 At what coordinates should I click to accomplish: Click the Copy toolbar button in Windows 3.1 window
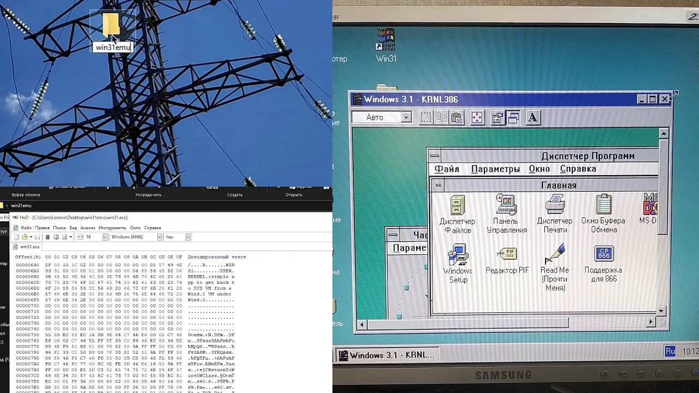tap(441, 117)
